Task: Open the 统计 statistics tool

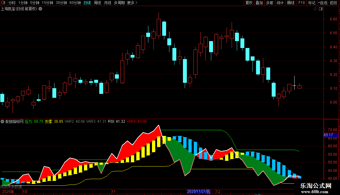Action: [280, 3]
